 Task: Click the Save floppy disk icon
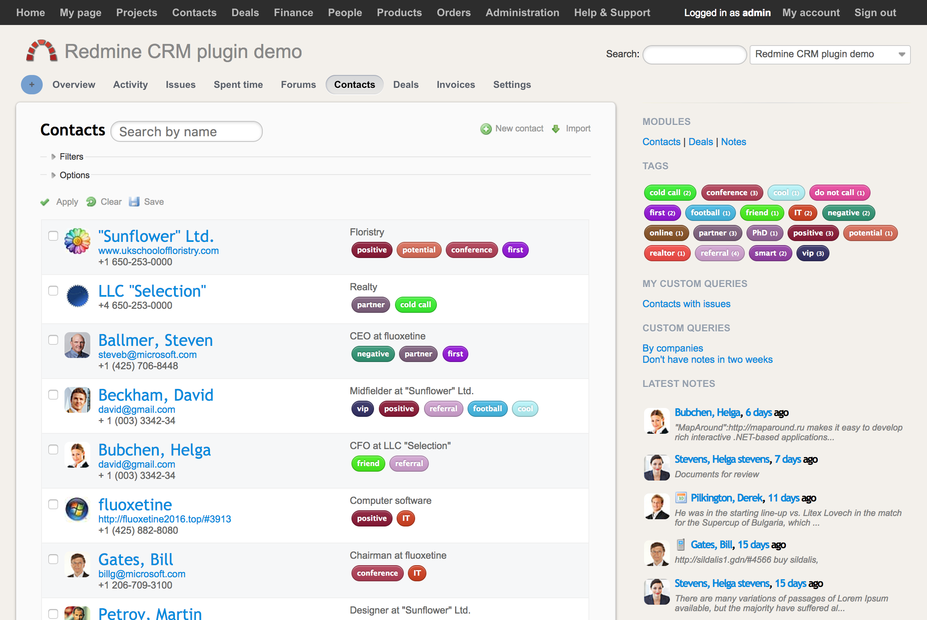[134, 202]
